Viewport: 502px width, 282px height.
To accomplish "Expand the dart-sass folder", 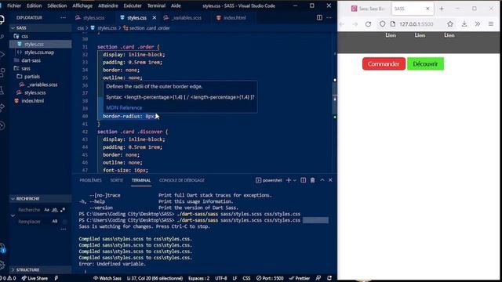I will coord(31,60).
